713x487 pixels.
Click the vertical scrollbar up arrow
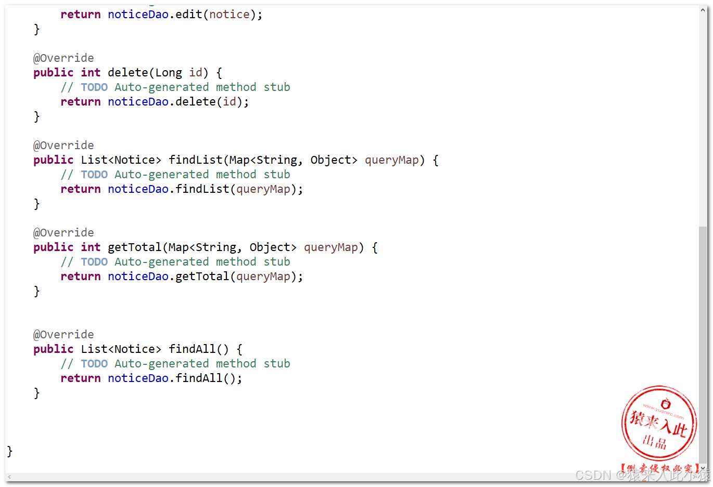703,9
